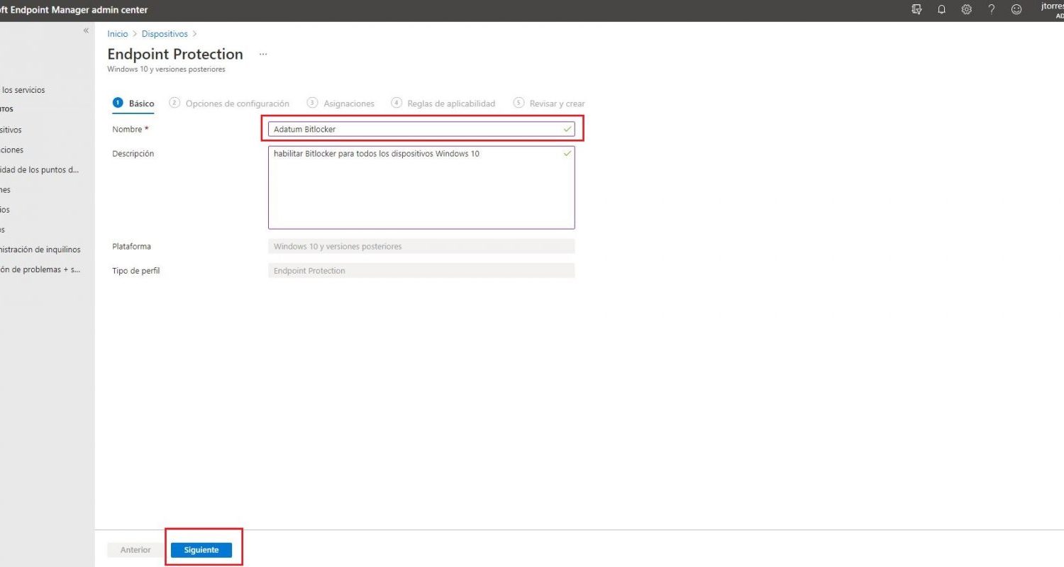The width and height of the screenshot is (1064, 567).
Task: Click the Anterior button
Action: click(x=134, y=549)
